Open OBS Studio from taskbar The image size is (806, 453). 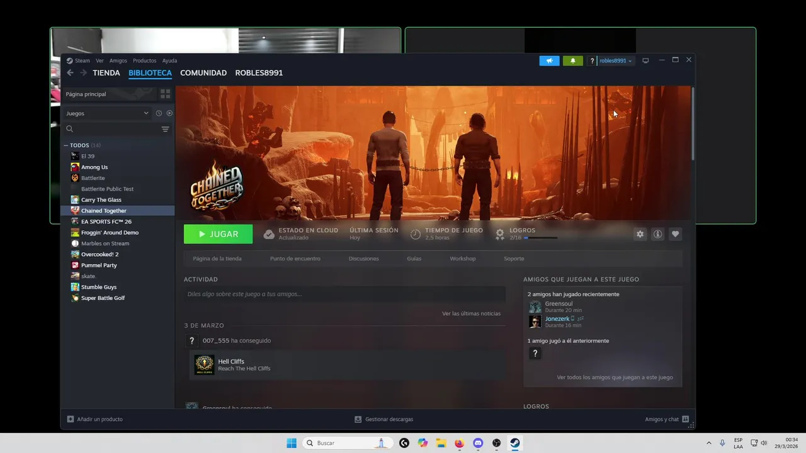point(497,443)
